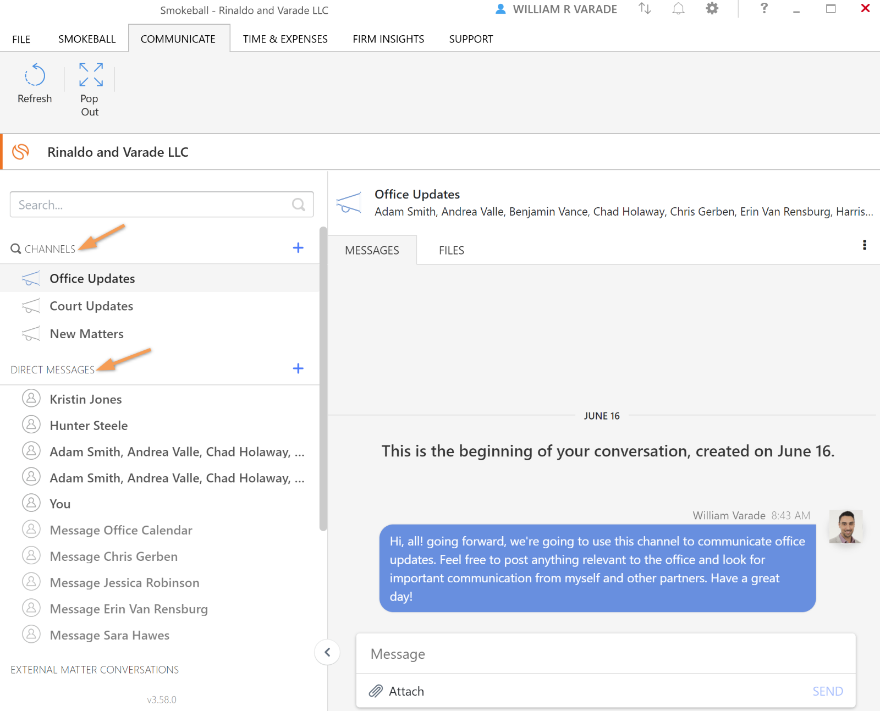The height and width of the screenshot is (711, 880).
Task: Open the settings gear
Action: click(712, 9)
